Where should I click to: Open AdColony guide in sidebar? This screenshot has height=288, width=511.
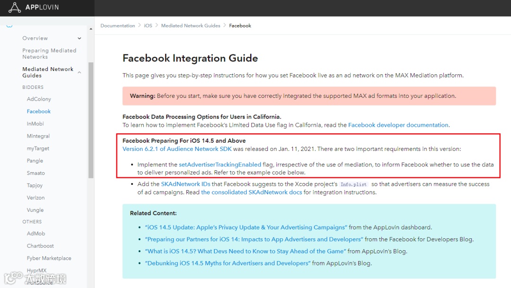tap(39, 99)
